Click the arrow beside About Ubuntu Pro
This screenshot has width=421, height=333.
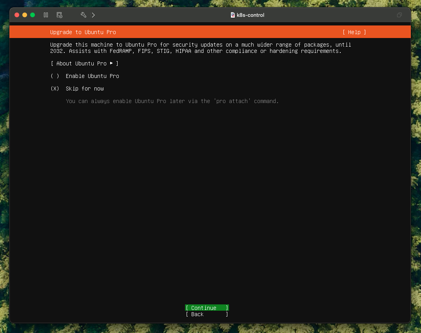[111, 63]
